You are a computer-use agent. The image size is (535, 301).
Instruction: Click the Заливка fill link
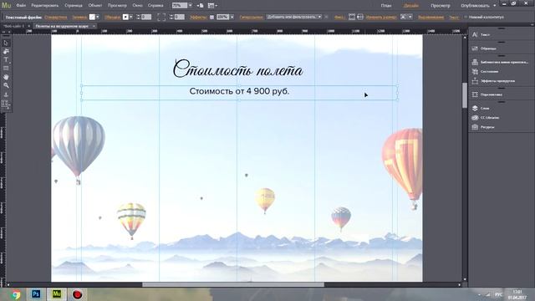pos(79,17)
